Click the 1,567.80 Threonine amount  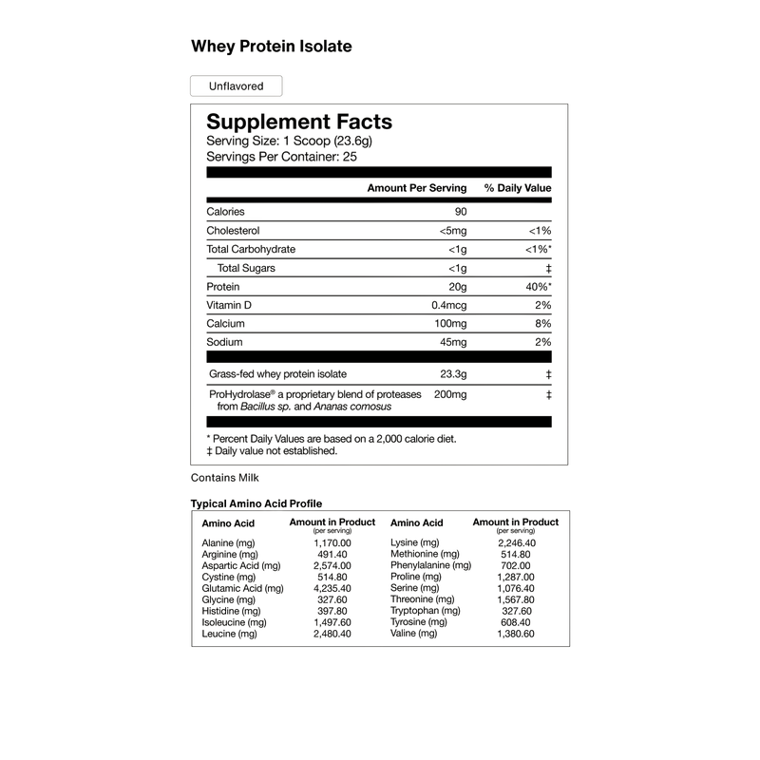[x=516, y=599]
